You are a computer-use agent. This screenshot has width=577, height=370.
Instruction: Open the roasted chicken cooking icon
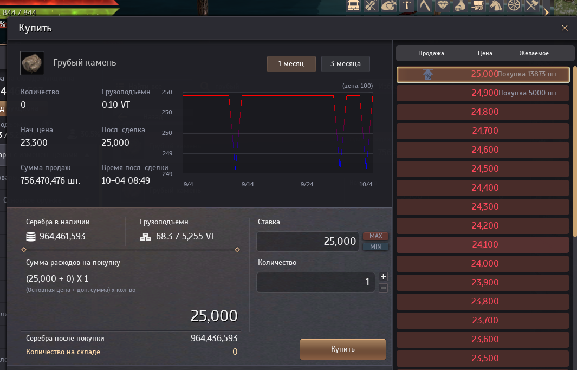coord(388,5)
